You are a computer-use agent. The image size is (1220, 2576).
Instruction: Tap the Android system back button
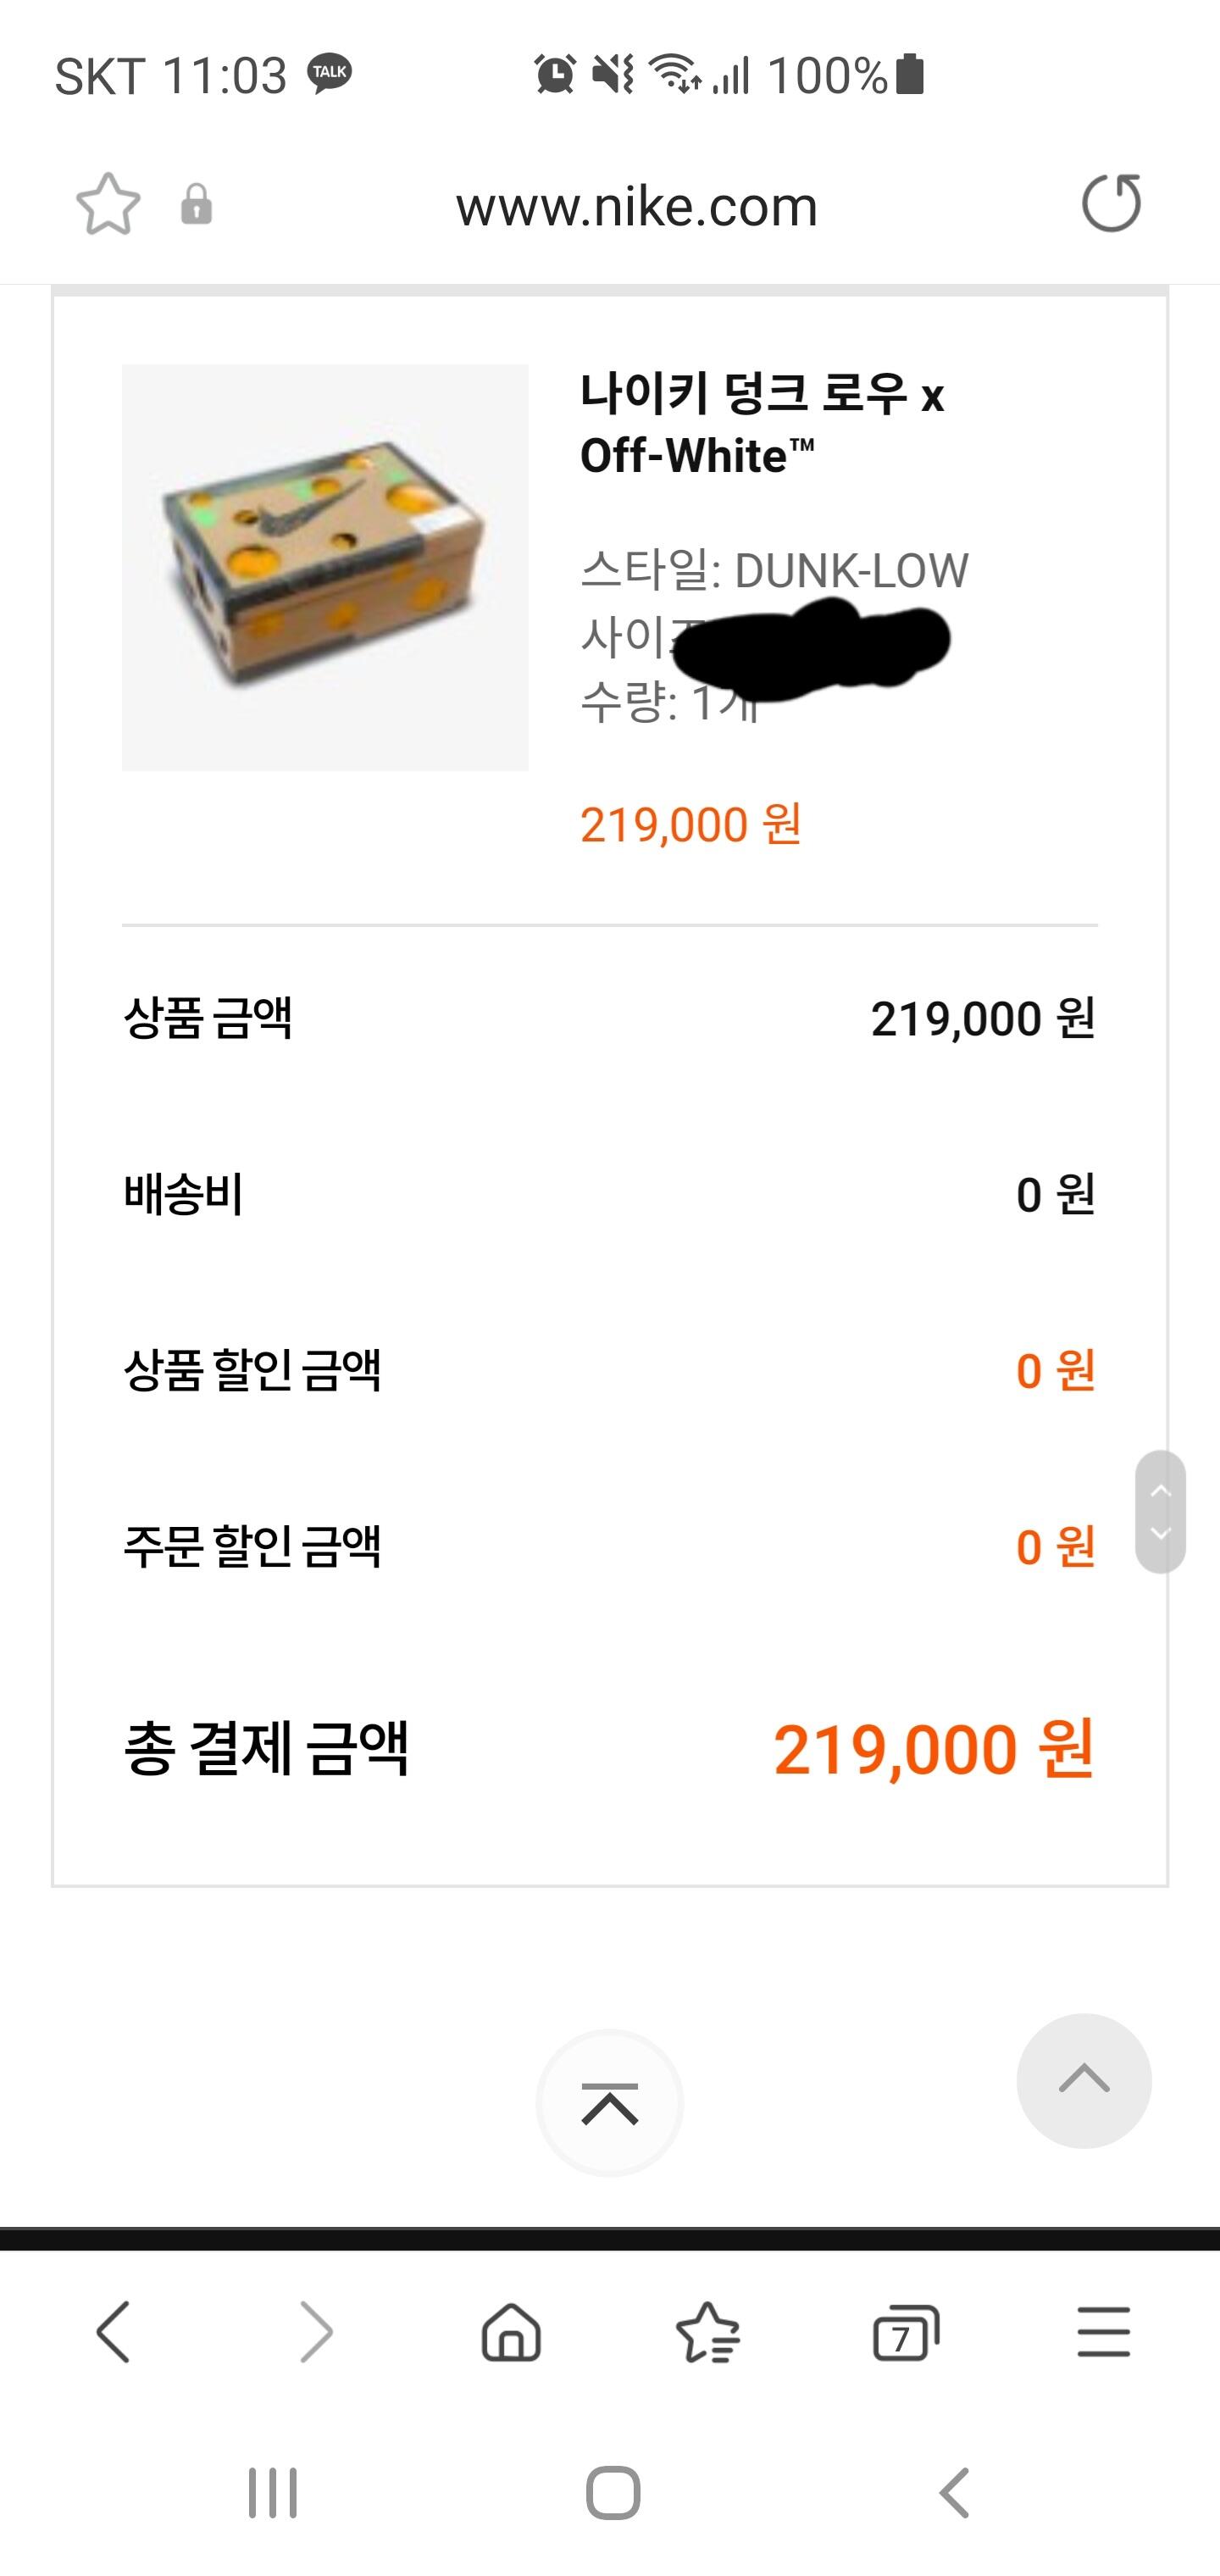pos(954,2493)
